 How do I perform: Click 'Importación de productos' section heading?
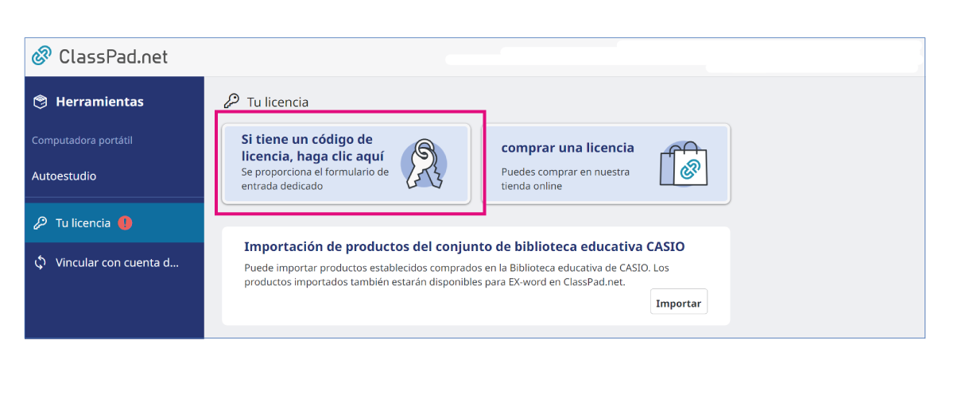tap(464, 246)
